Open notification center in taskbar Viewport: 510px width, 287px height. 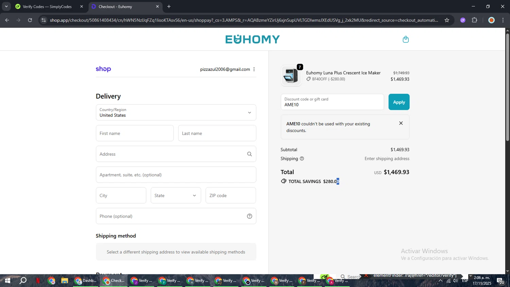[x=500, y=281]
